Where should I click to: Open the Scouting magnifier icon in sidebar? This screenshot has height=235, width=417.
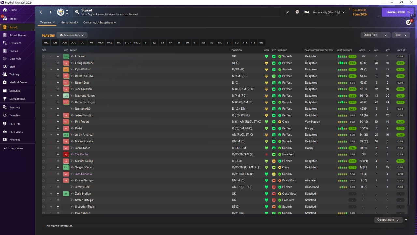click(x=5, y=107)
